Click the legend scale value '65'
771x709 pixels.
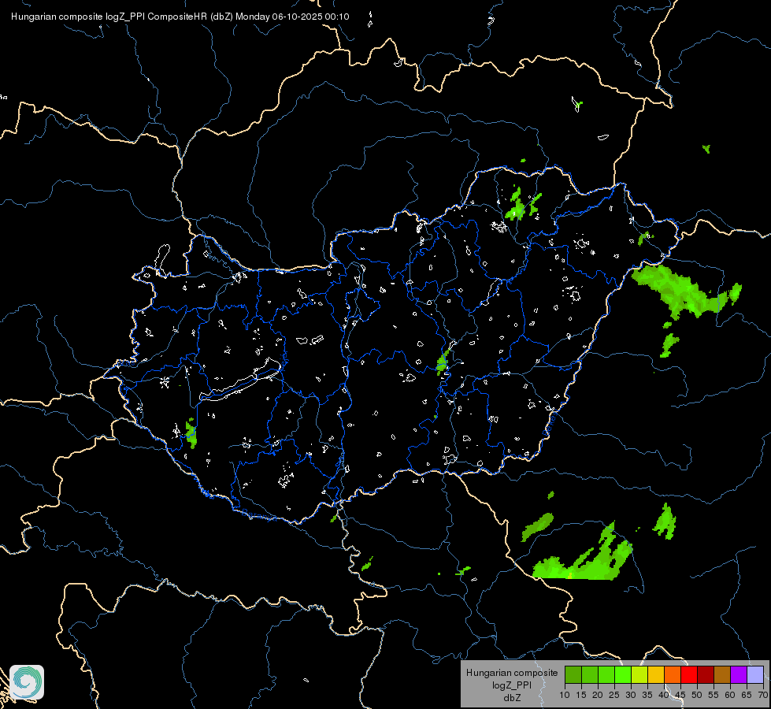pyautogui.click(x=747, y=696)
